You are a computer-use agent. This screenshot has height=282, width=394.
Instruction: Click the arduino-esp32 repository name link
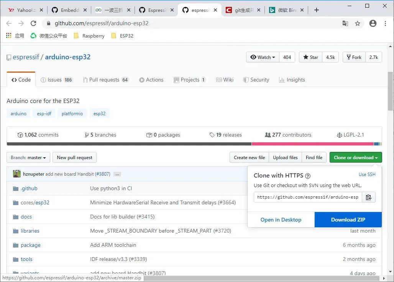67,57
